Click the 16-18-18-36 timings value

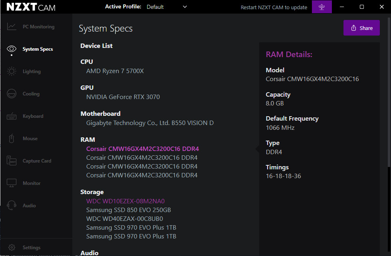(x=283, y=176)
